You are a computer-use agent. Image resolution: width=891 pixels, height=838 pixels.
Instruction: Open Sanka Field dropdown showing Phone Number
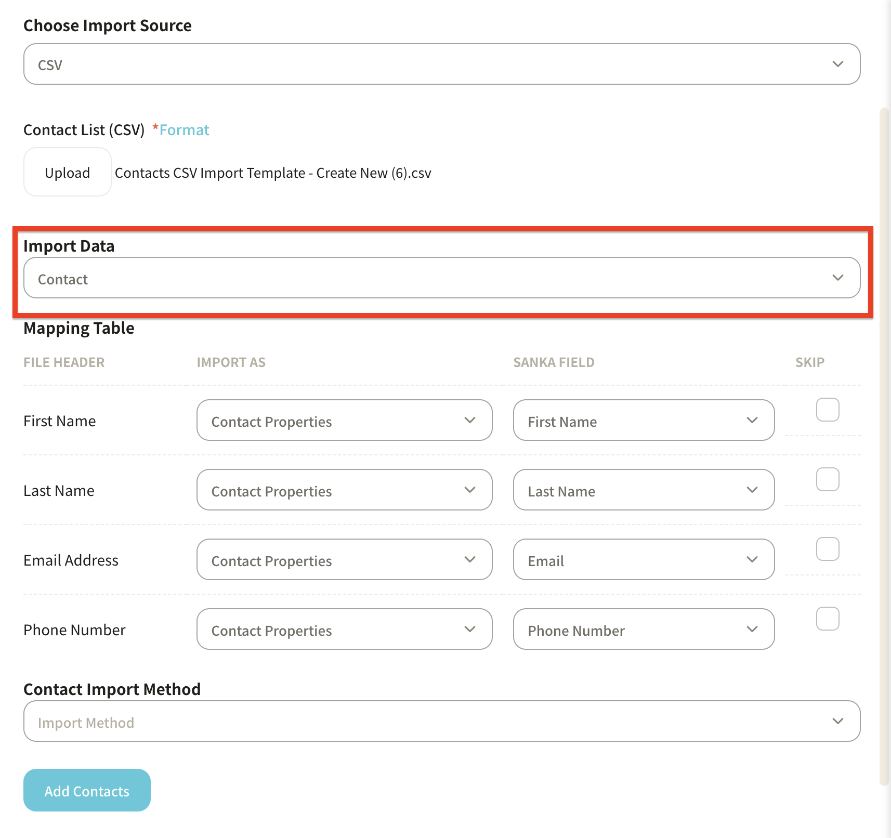(643, 630)
